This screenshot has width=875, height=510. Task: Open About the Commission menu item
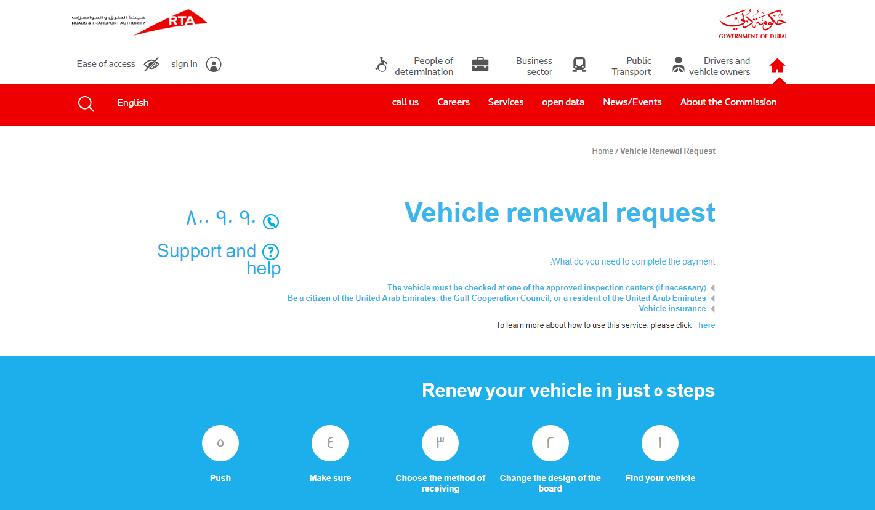[x=728, y=102]
